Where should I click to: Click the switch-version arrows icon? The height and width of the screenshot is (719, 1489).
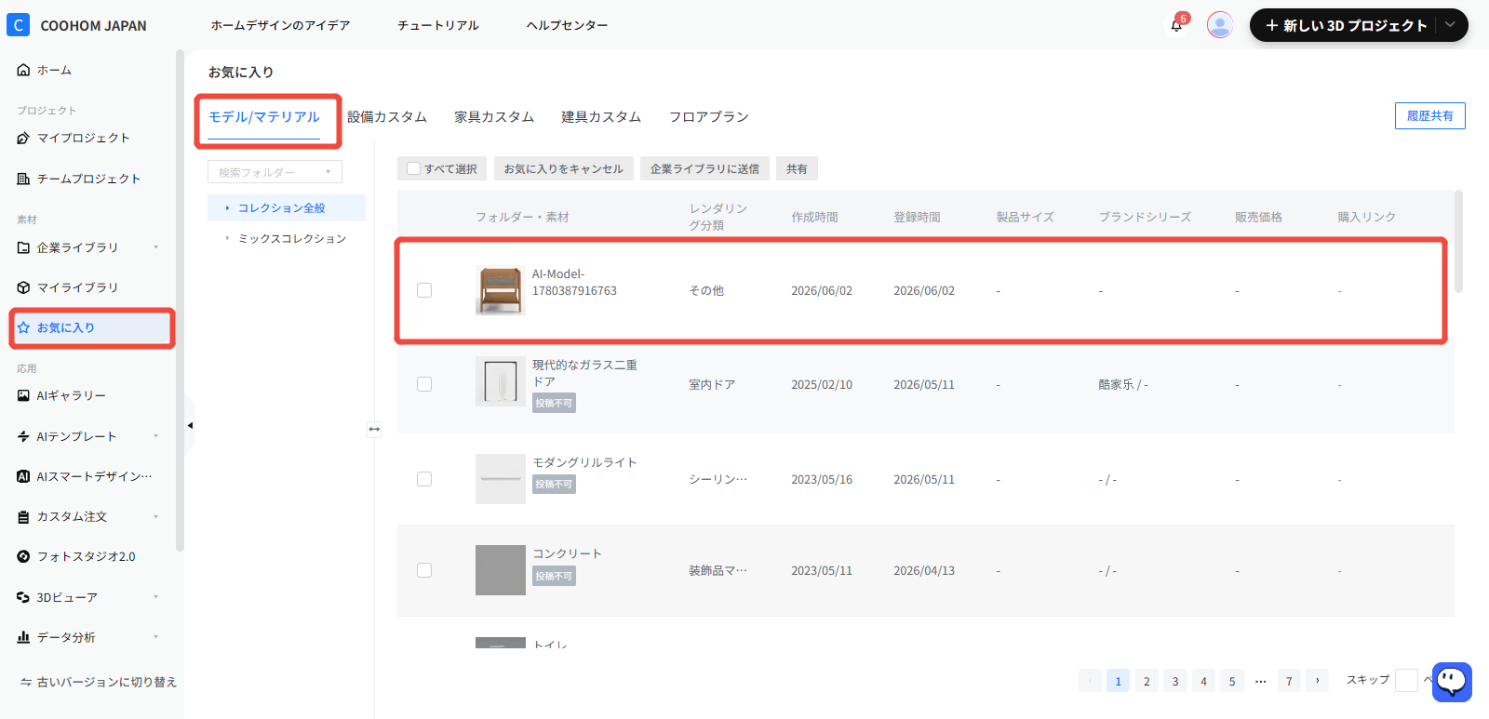click(26, 682)
